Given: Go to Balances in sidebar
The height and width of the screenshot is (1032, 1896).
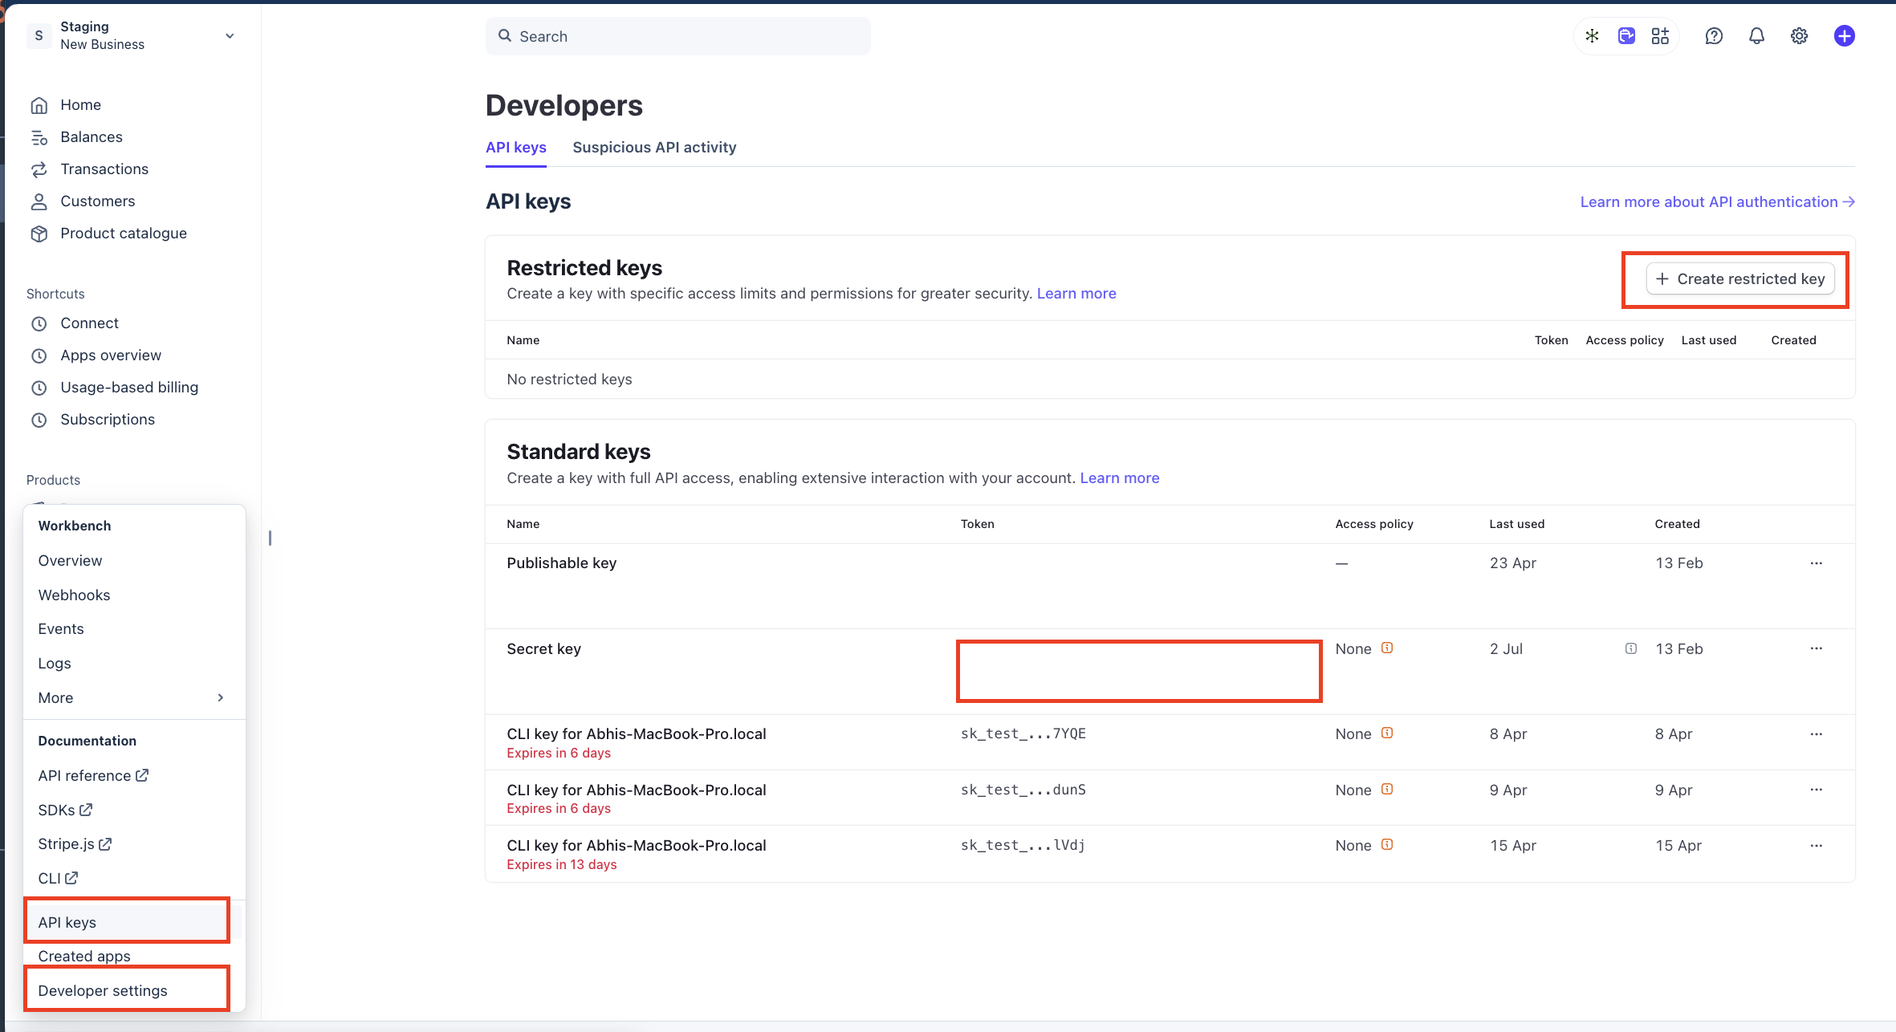Looking at the screenshot, I should point(92,137).
